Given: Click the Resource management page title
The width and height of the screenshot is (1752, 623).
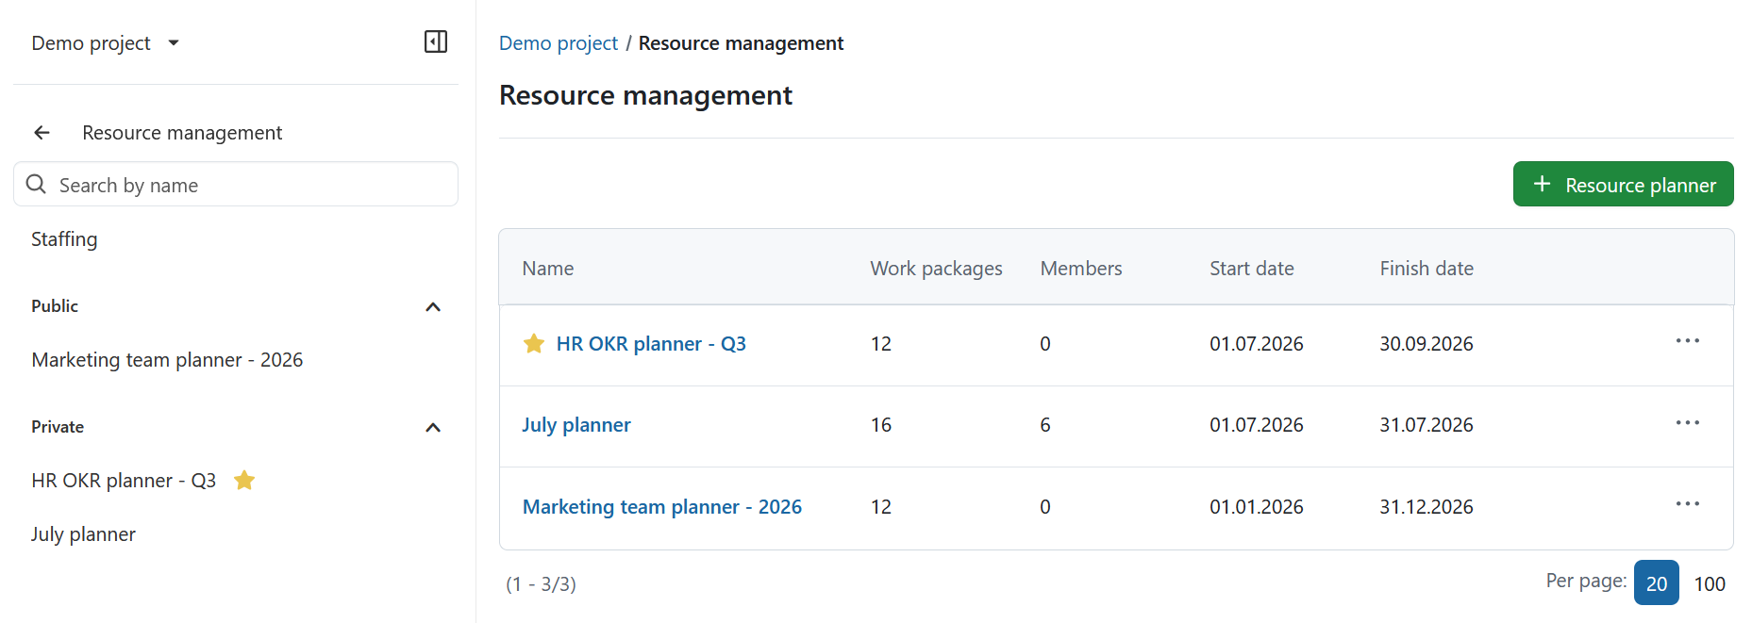Looking at the screenshot, I should 645,95.
